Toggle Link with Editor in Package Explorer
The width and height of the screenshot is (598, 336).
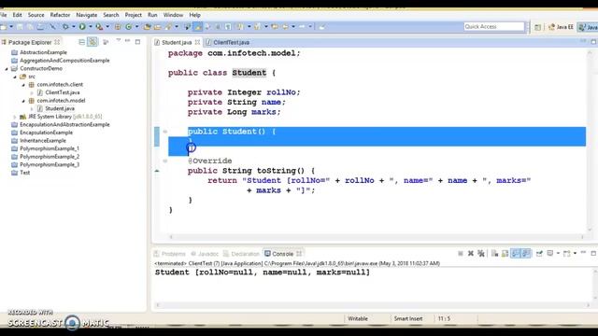pyautogui.click(x=93, y=42)
